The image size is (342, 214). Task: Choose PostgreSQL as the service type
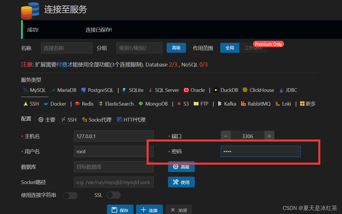(97, 90)
